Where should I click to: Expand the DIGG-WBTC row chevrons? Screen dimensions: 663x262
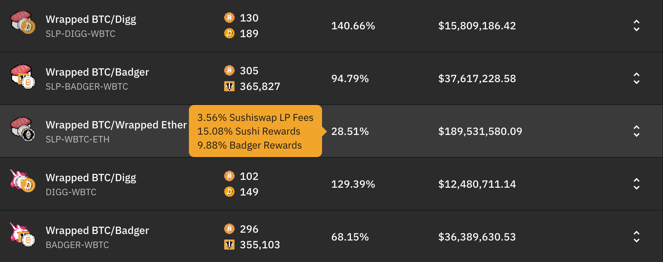pos(636,184)
